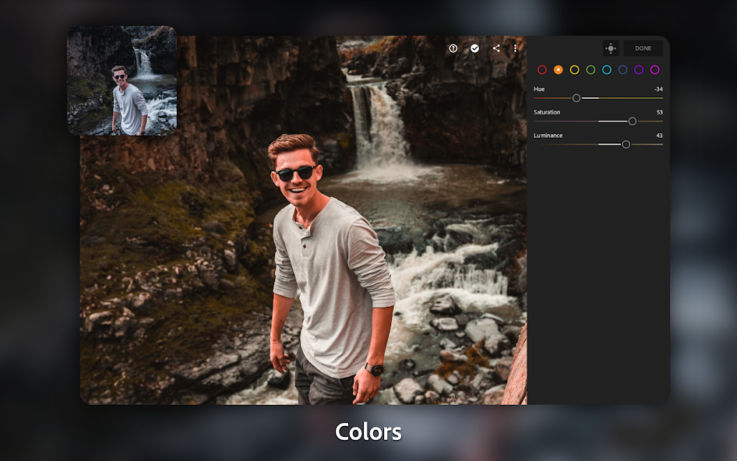
Task: Click the Luminance label
Action: tap(548, 135)
